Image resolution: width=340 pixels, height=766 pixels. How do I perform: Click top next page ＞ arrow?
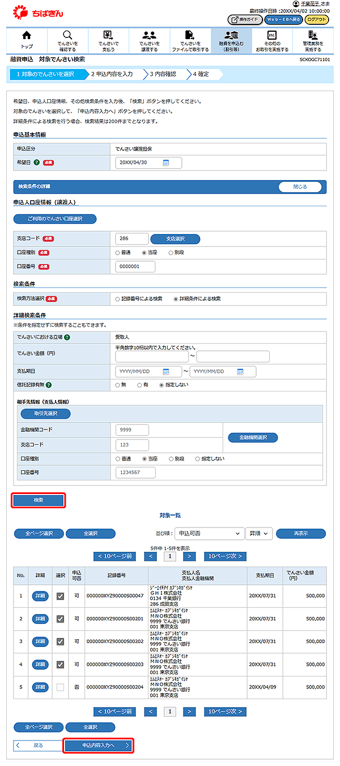pyautogui.click(x=189, y=556)
